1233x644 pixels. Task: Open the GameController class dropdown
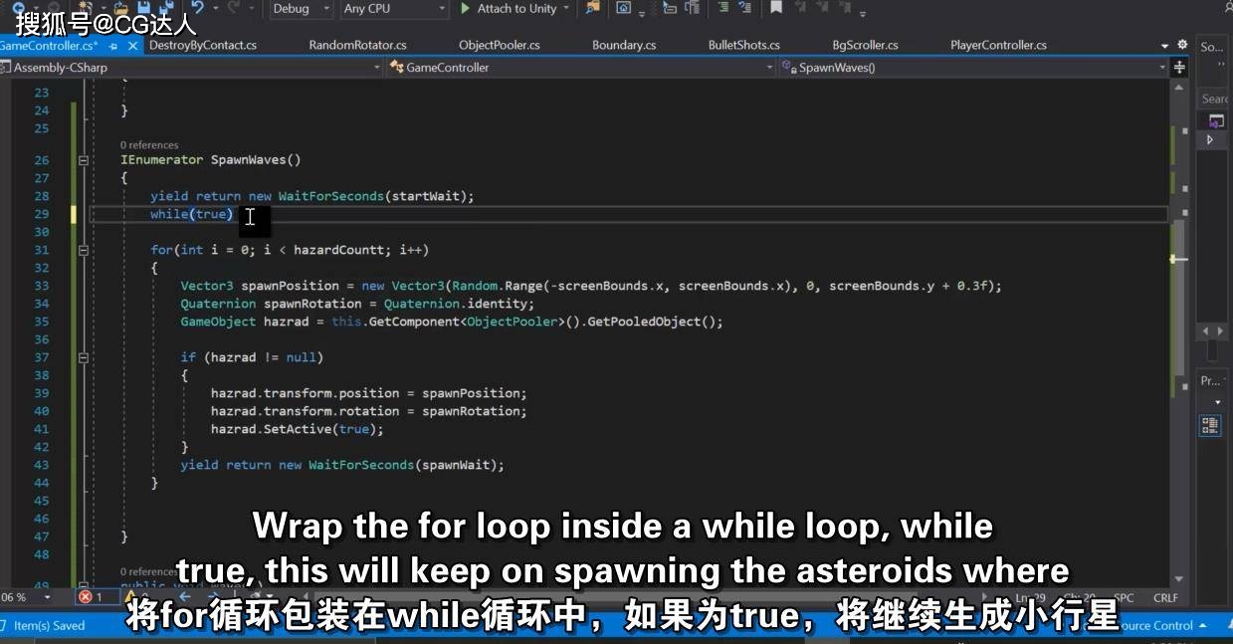coord(582,68)
